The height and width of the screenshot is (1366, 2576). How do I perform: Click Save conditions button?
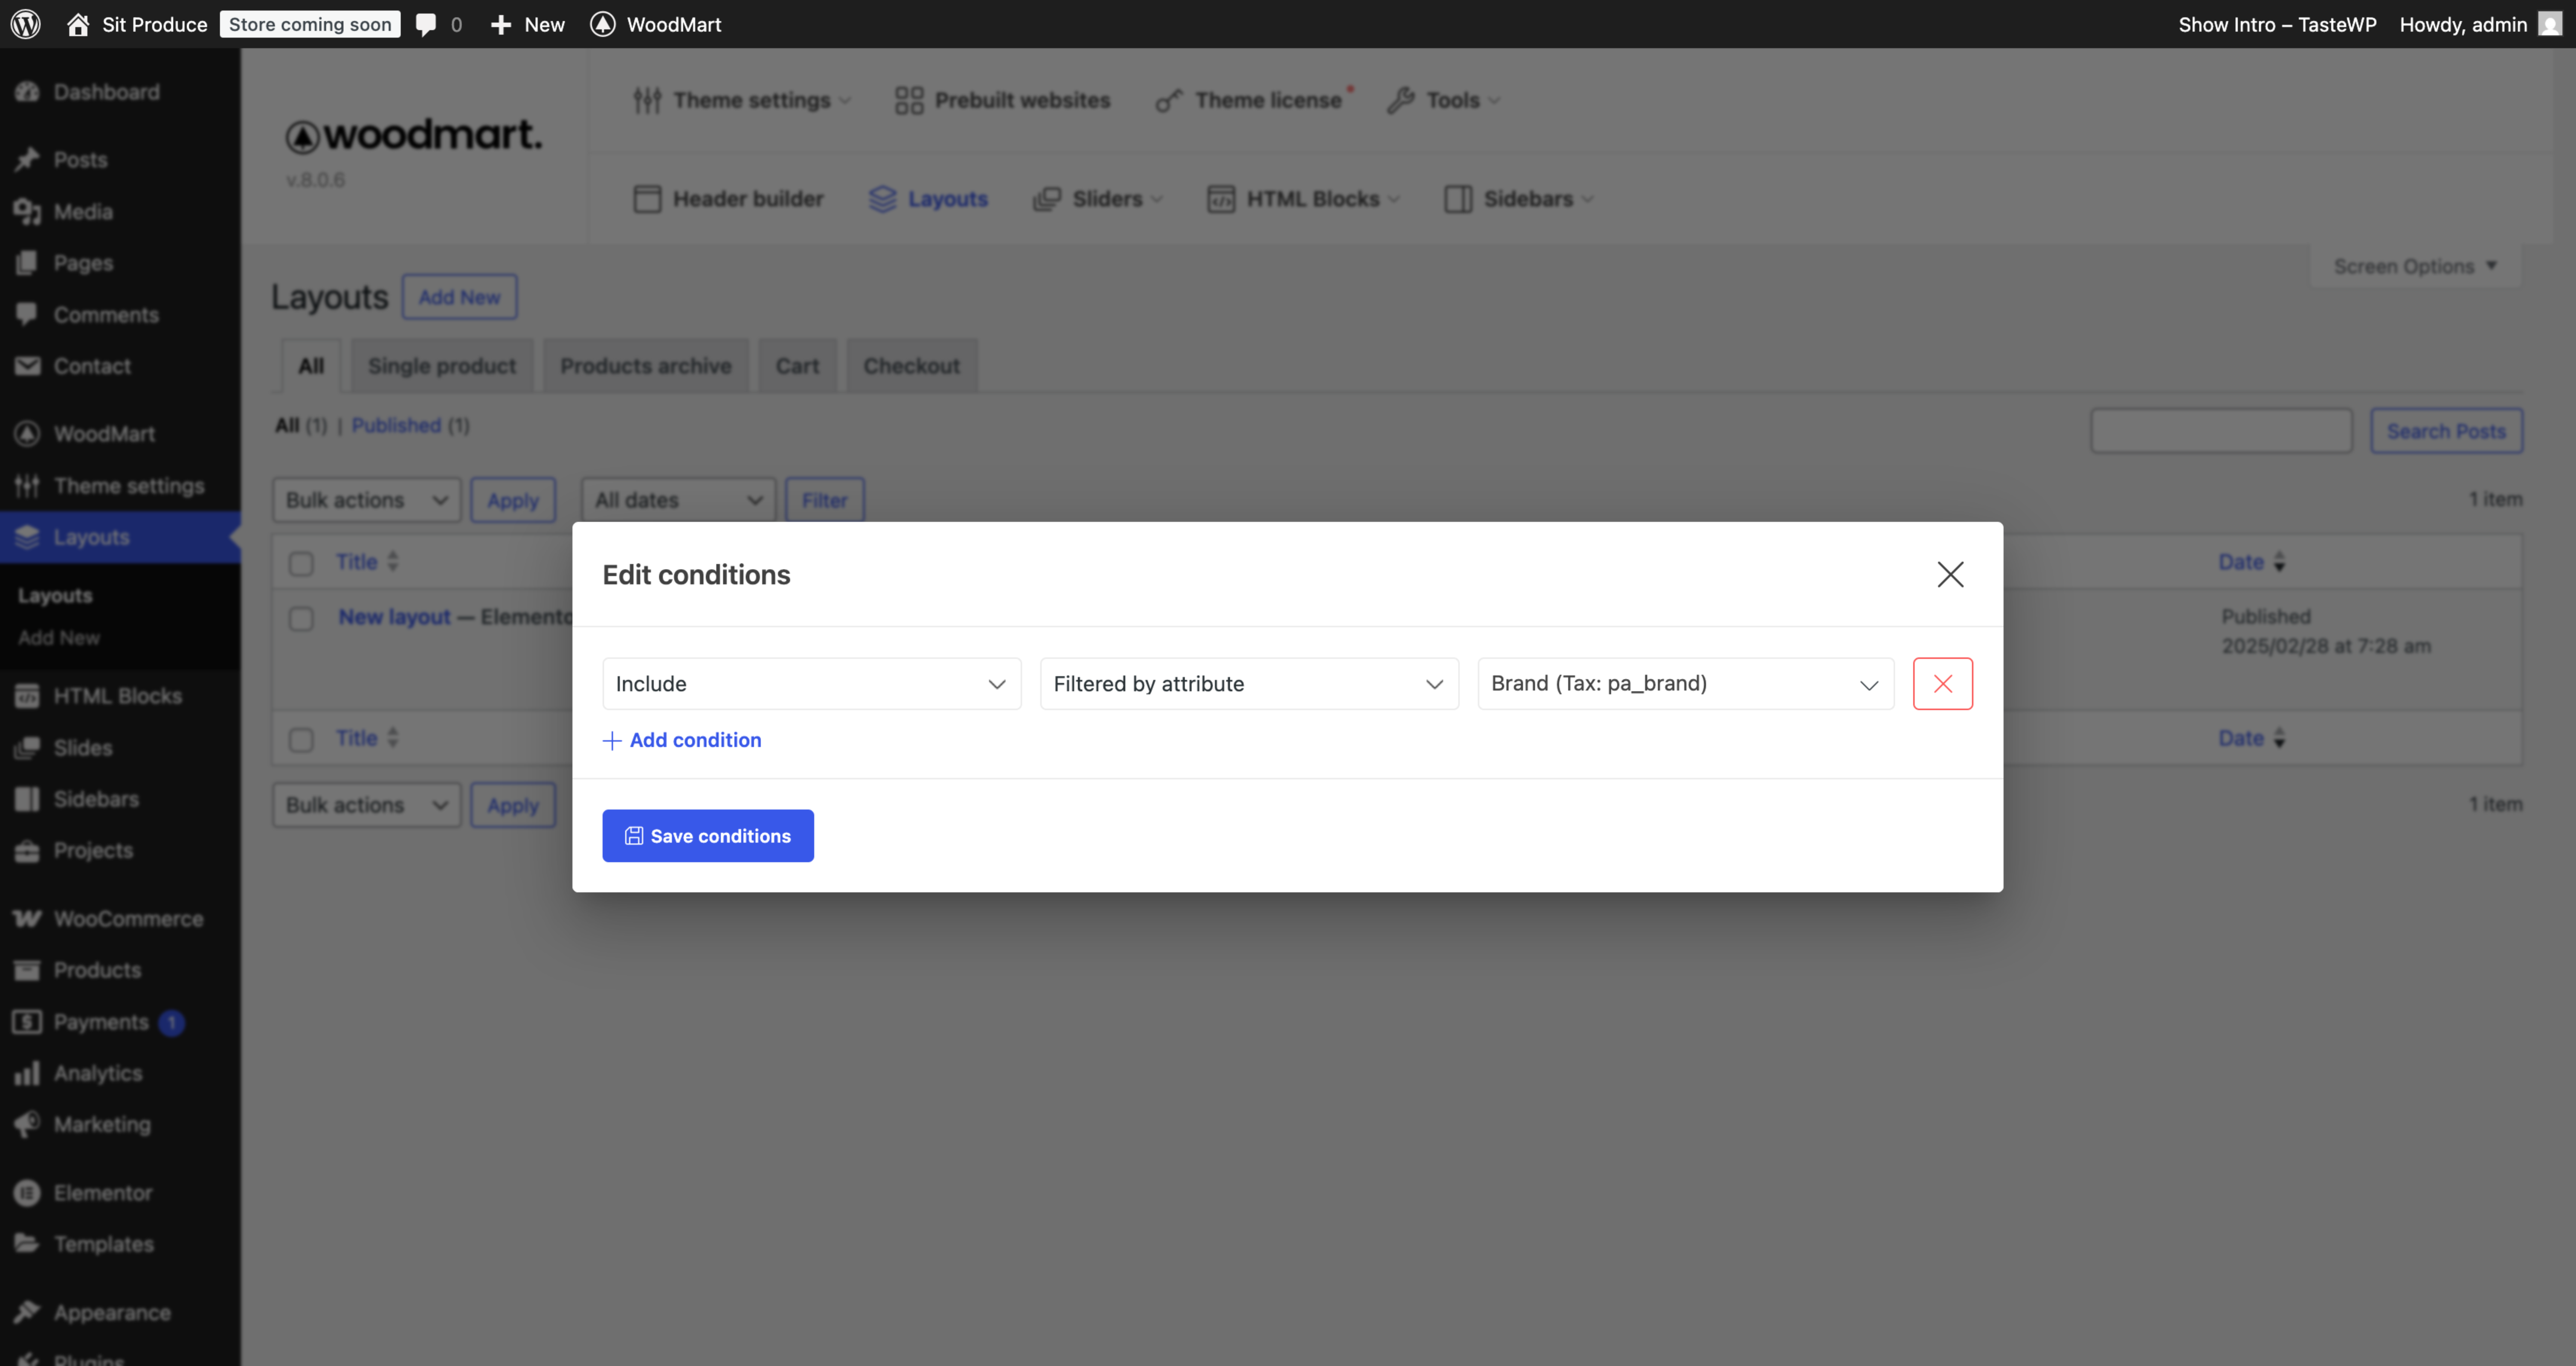[708, 836]
